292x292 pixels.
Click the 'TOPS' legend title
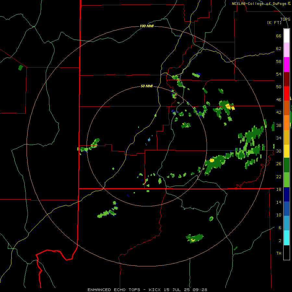tap(285, 19)
